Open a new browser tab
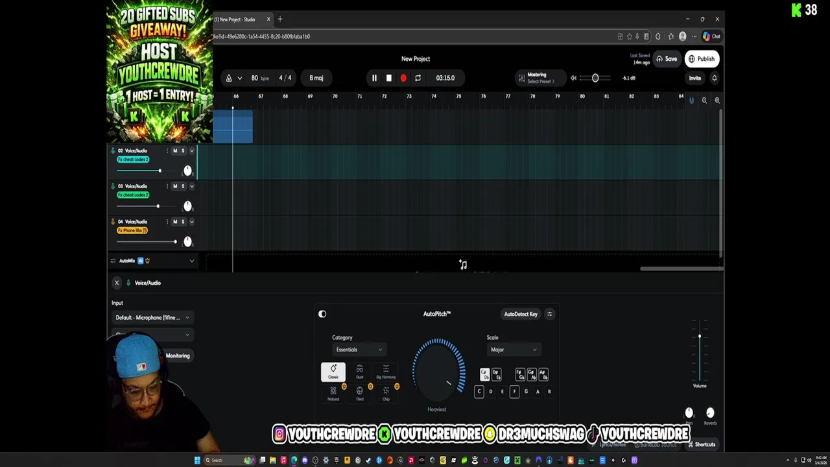 click(280, 19)
